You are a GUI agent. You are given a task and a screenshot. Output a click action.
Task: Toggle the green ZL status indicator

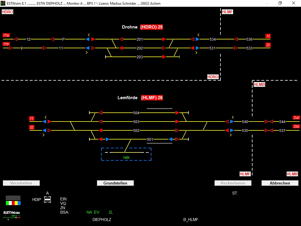(x=111, y=212)
